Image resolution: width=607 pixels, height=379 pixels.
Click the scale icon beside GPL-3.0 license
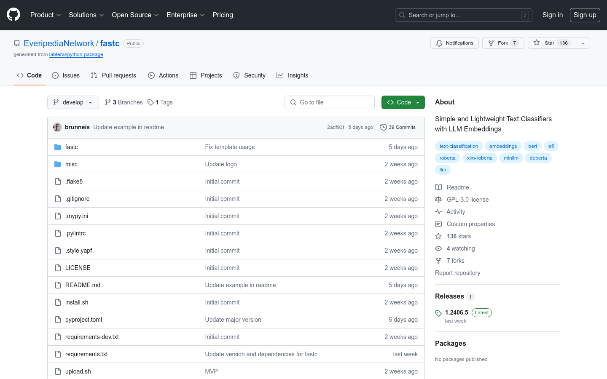coord(438,200)
